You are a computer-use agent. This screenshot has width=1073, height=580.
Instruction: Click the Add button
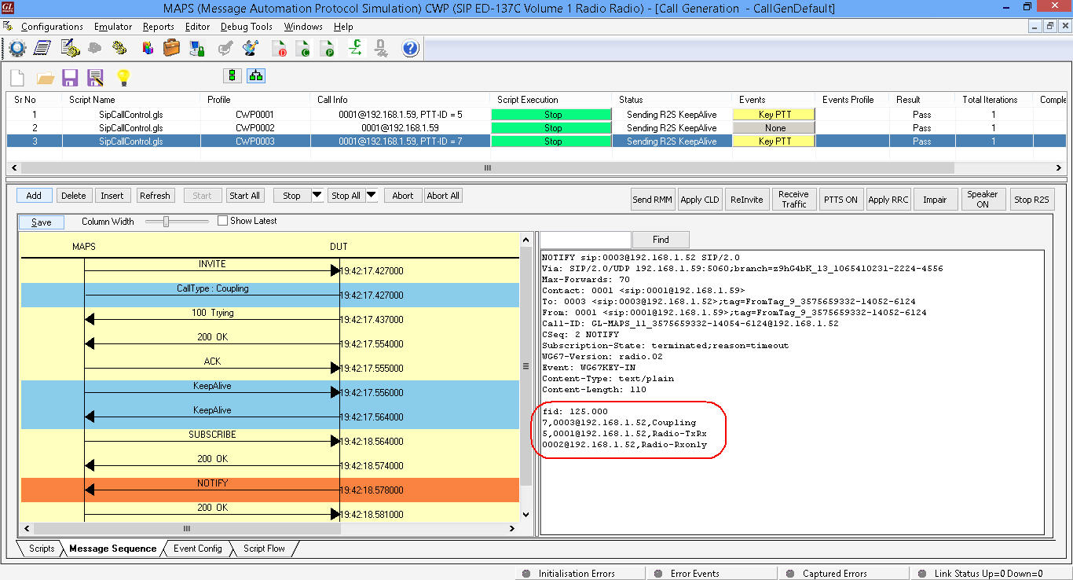click(34, 196)
